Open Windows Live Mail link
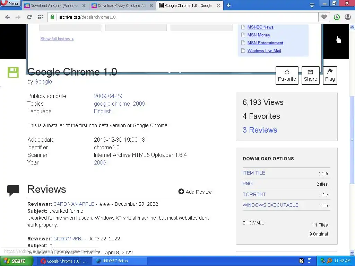The image size is (355, 266). pyautogui.click(x=264, y=51)
